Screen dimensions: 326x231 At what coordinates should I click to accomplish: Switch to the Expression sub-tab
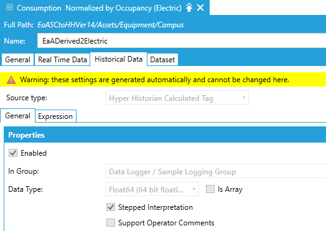click(x=55, y=116)
